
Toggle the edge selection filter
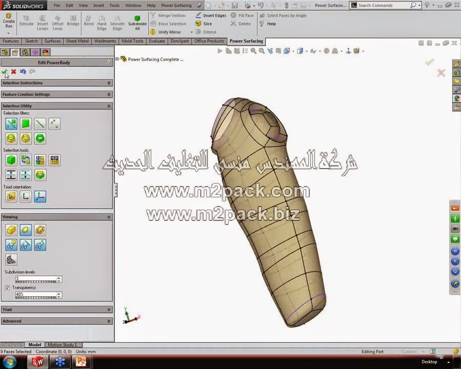40,124
